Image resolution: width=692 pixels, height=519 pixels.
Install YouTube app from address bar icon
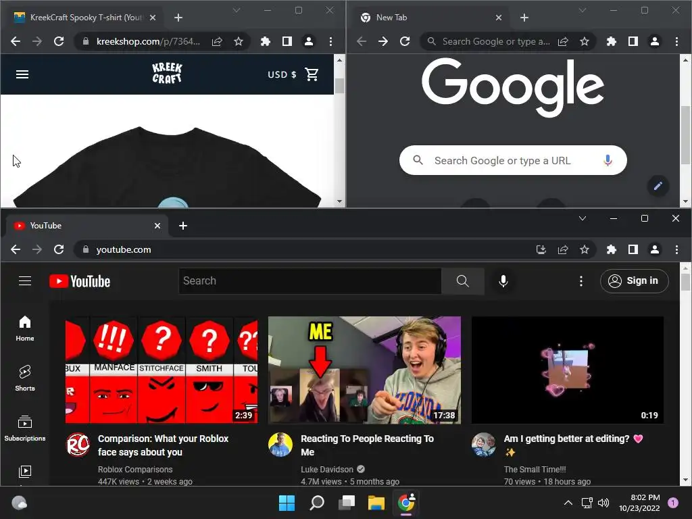(541, 249)
